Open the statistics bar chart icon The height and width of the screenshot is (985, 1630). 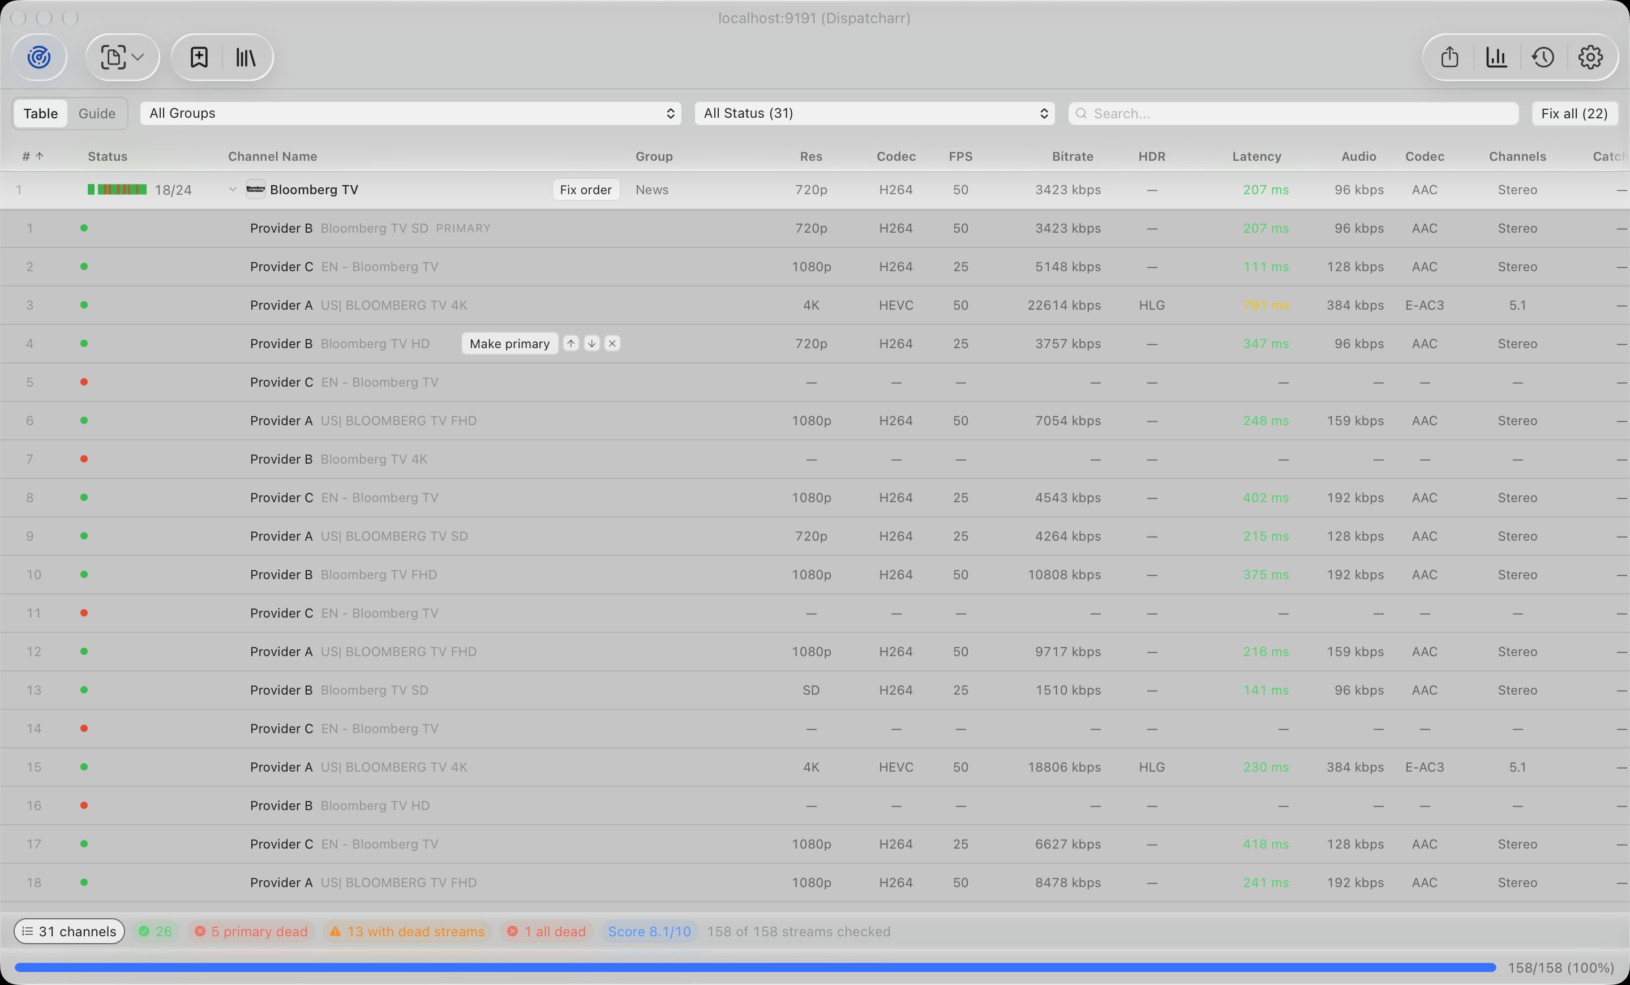pos(1496,57)
